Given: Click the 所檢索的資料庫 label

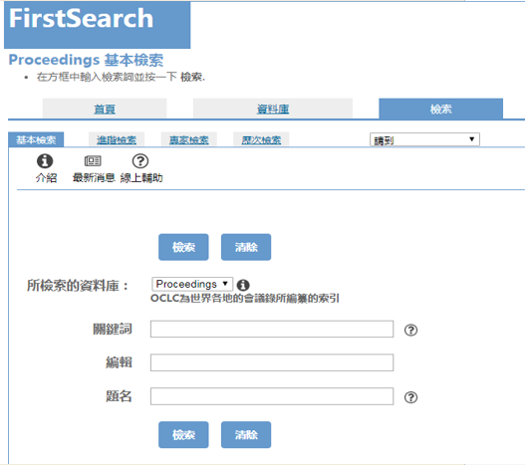Looking at the screenshot, I should tap(78, 286).
